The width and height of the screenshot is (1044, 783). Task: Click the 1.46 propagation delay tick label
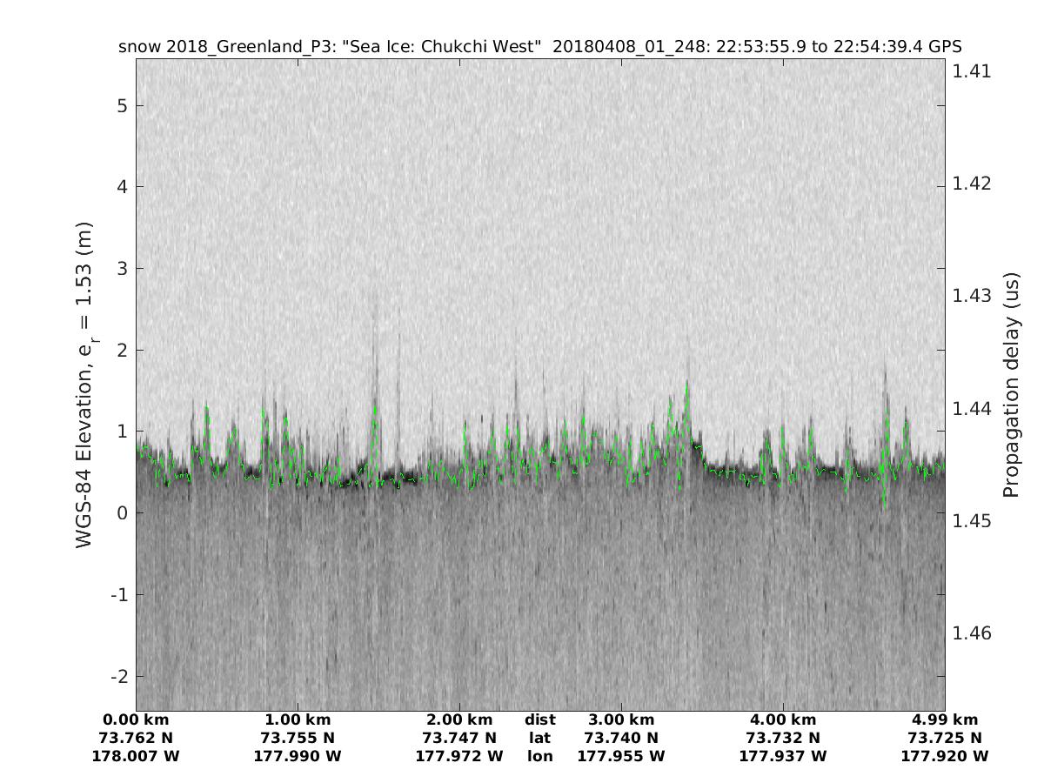[971, 632]
